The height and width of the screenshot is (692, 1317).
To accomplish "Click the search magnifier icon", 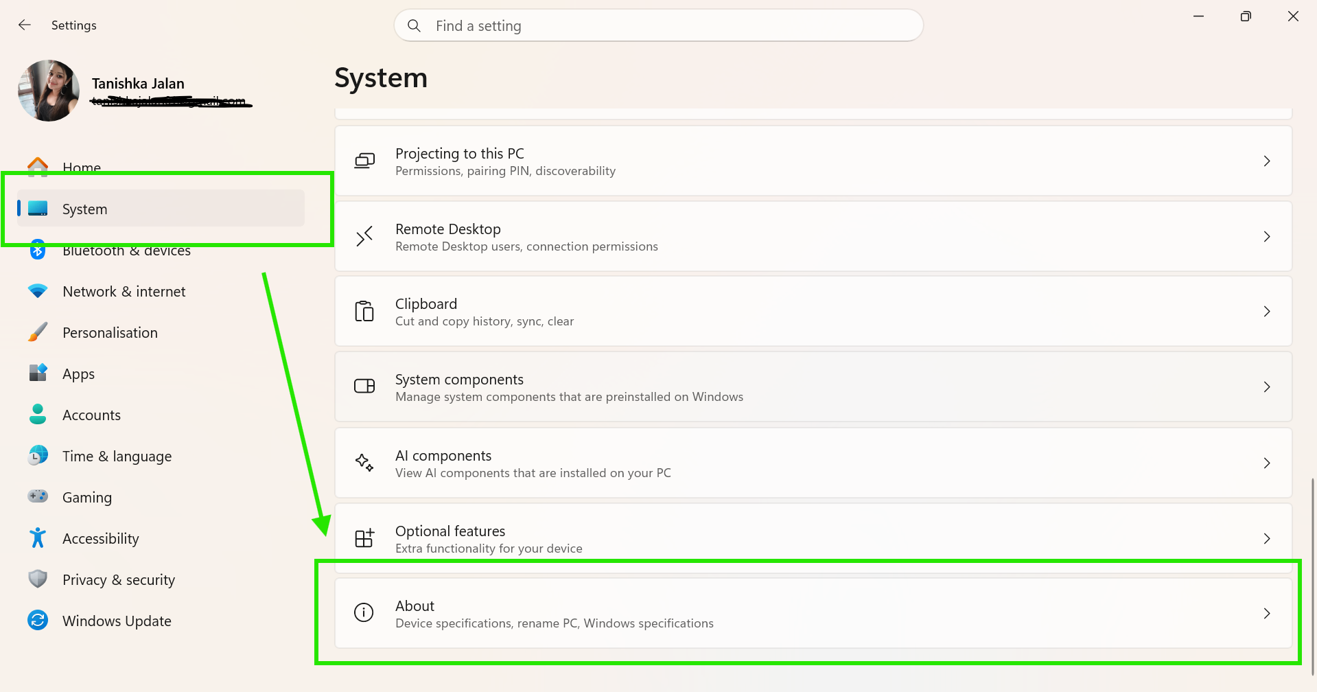I will coord(414,26).
